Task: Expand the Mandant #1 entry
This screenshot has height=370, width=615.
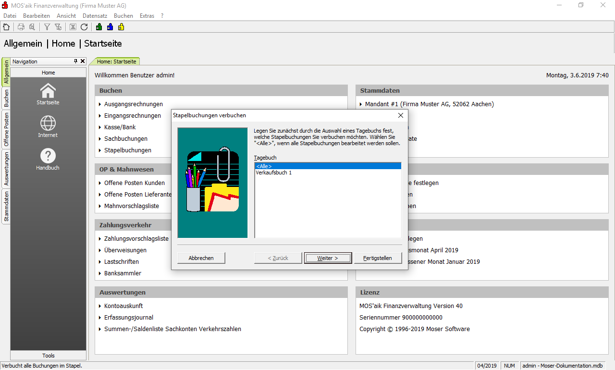Action: click(x=361, y=104)
